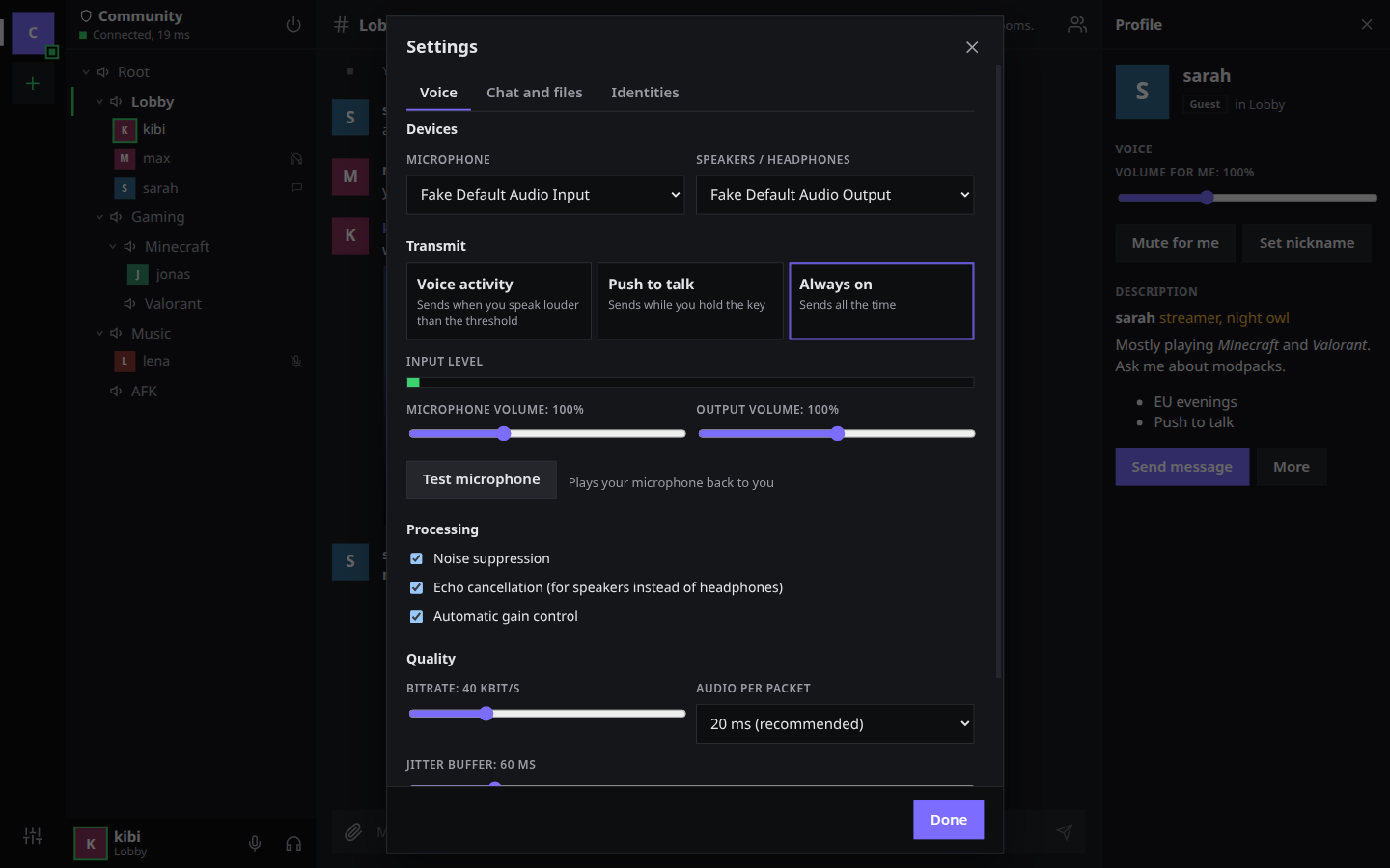Toggle the Echo cancellation checkbox
The image size is (1390, 868).
[x=416, y=587]
